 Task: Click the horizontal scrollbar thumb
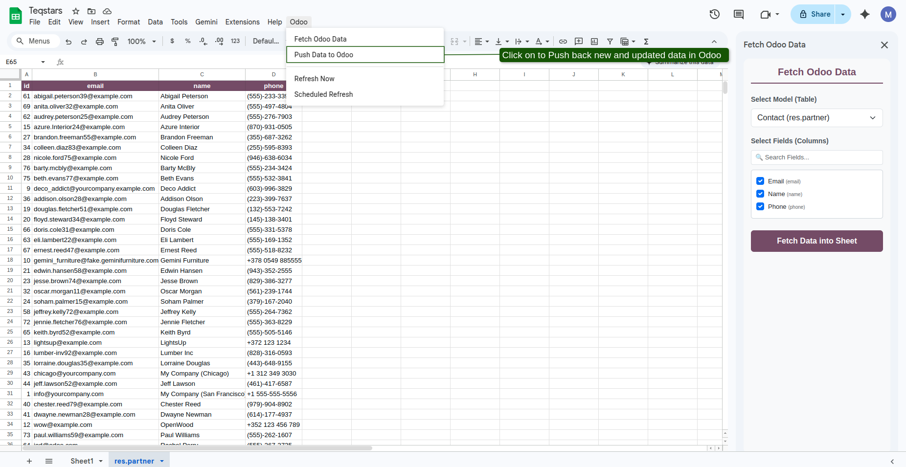pyautogui.click(x=197, y=448)
